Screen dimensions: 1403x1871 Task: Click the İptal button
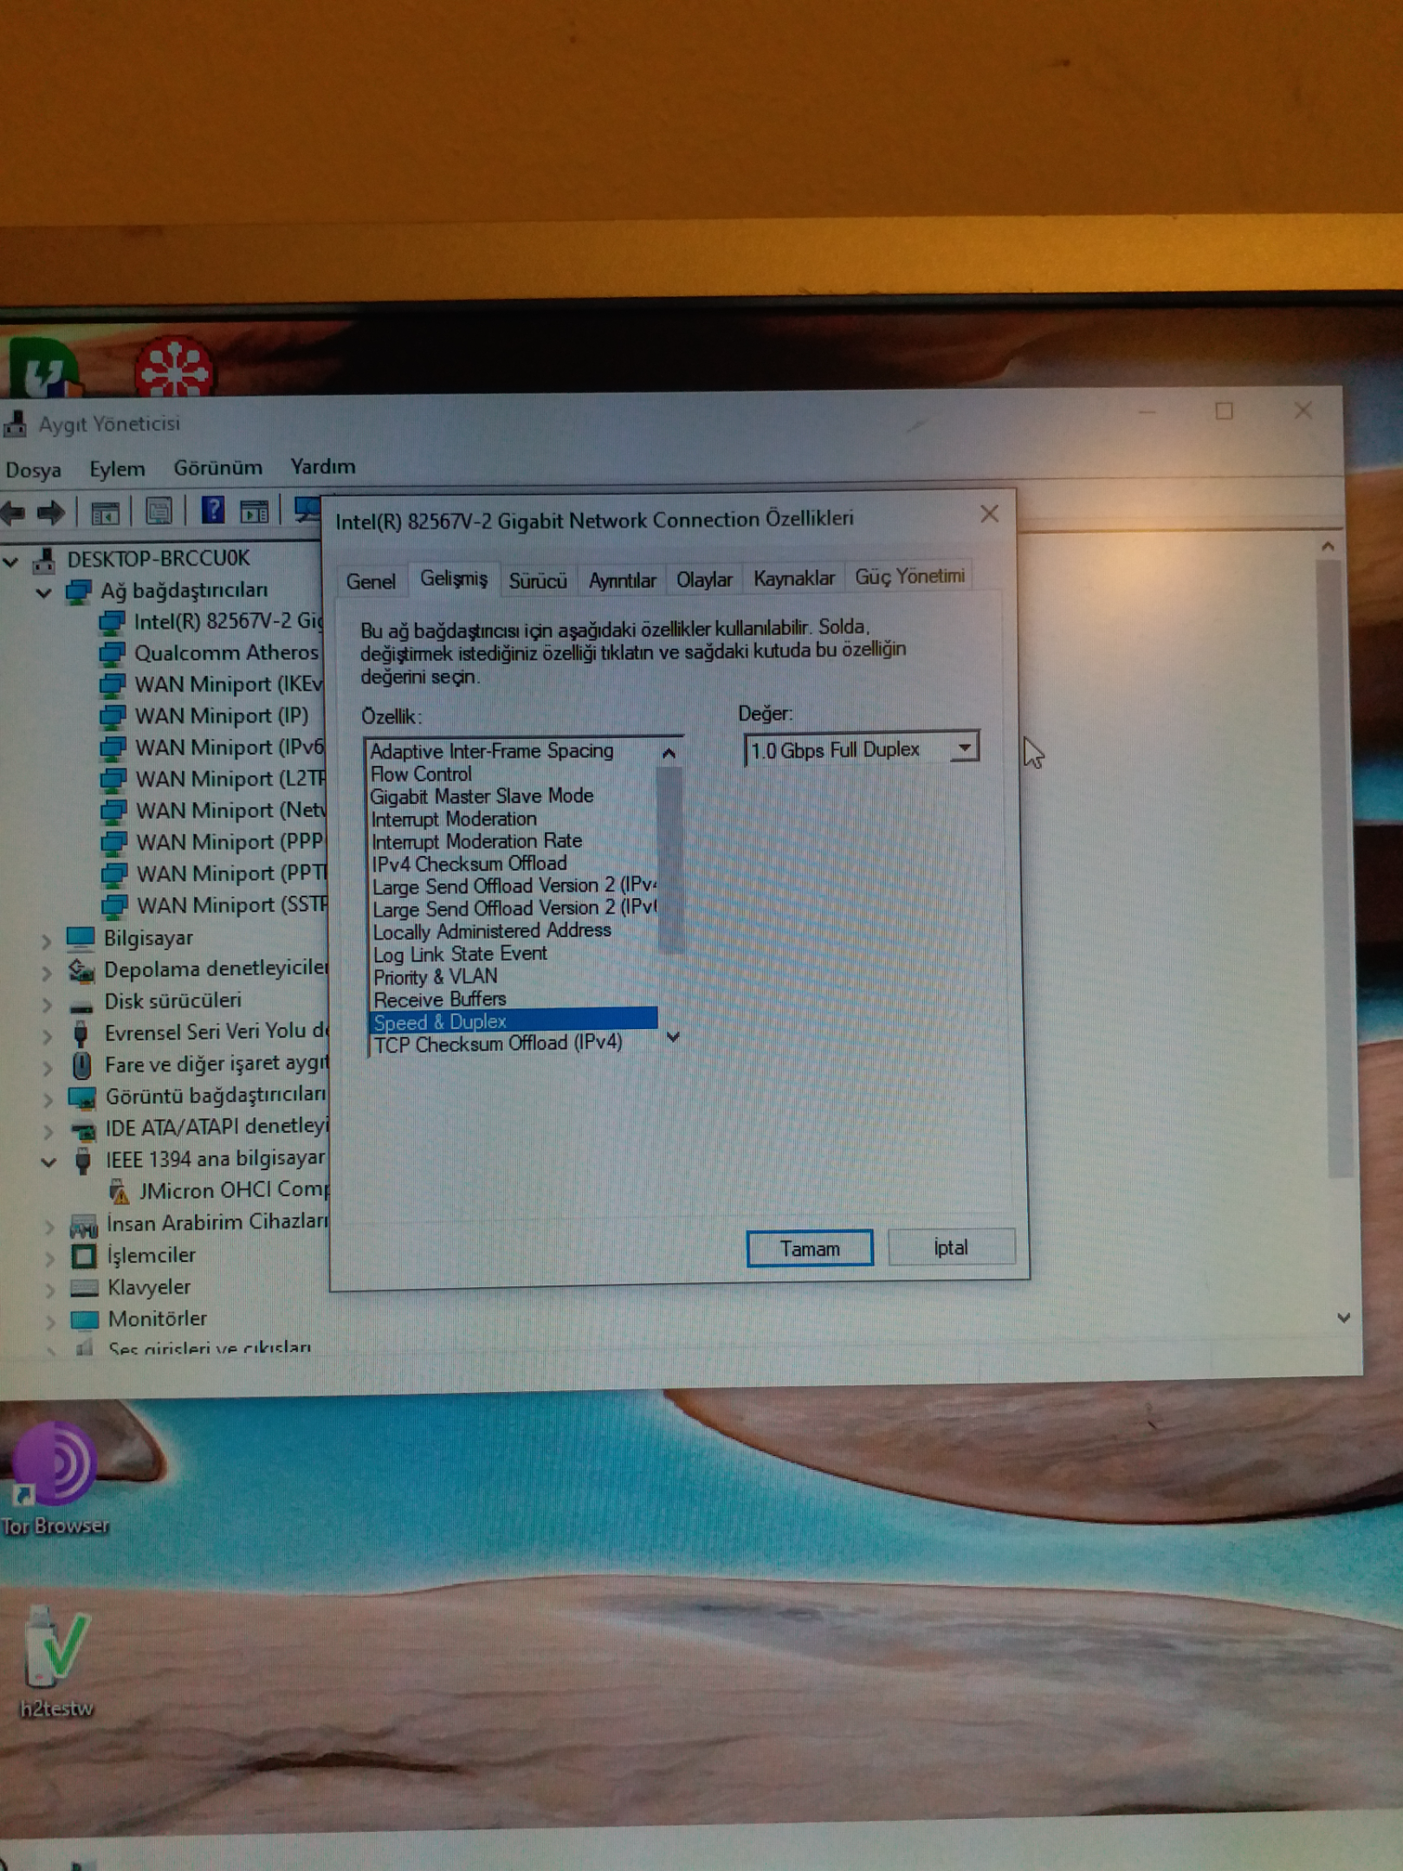click(x=951, y=1247)
